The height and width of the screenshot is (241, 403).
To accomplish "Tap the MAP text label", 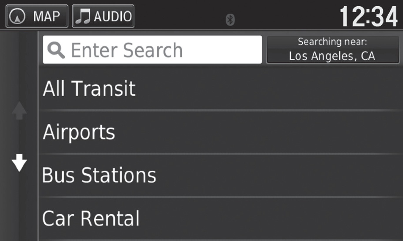I will 46,16.
